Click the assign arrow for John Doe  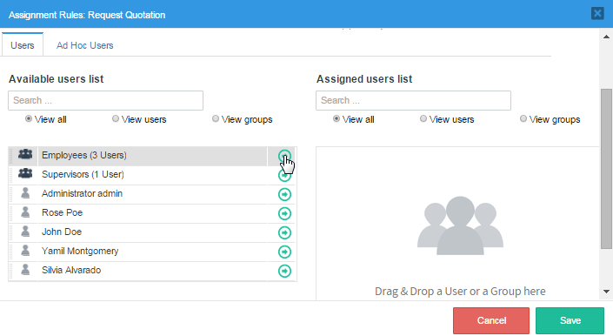284,232
